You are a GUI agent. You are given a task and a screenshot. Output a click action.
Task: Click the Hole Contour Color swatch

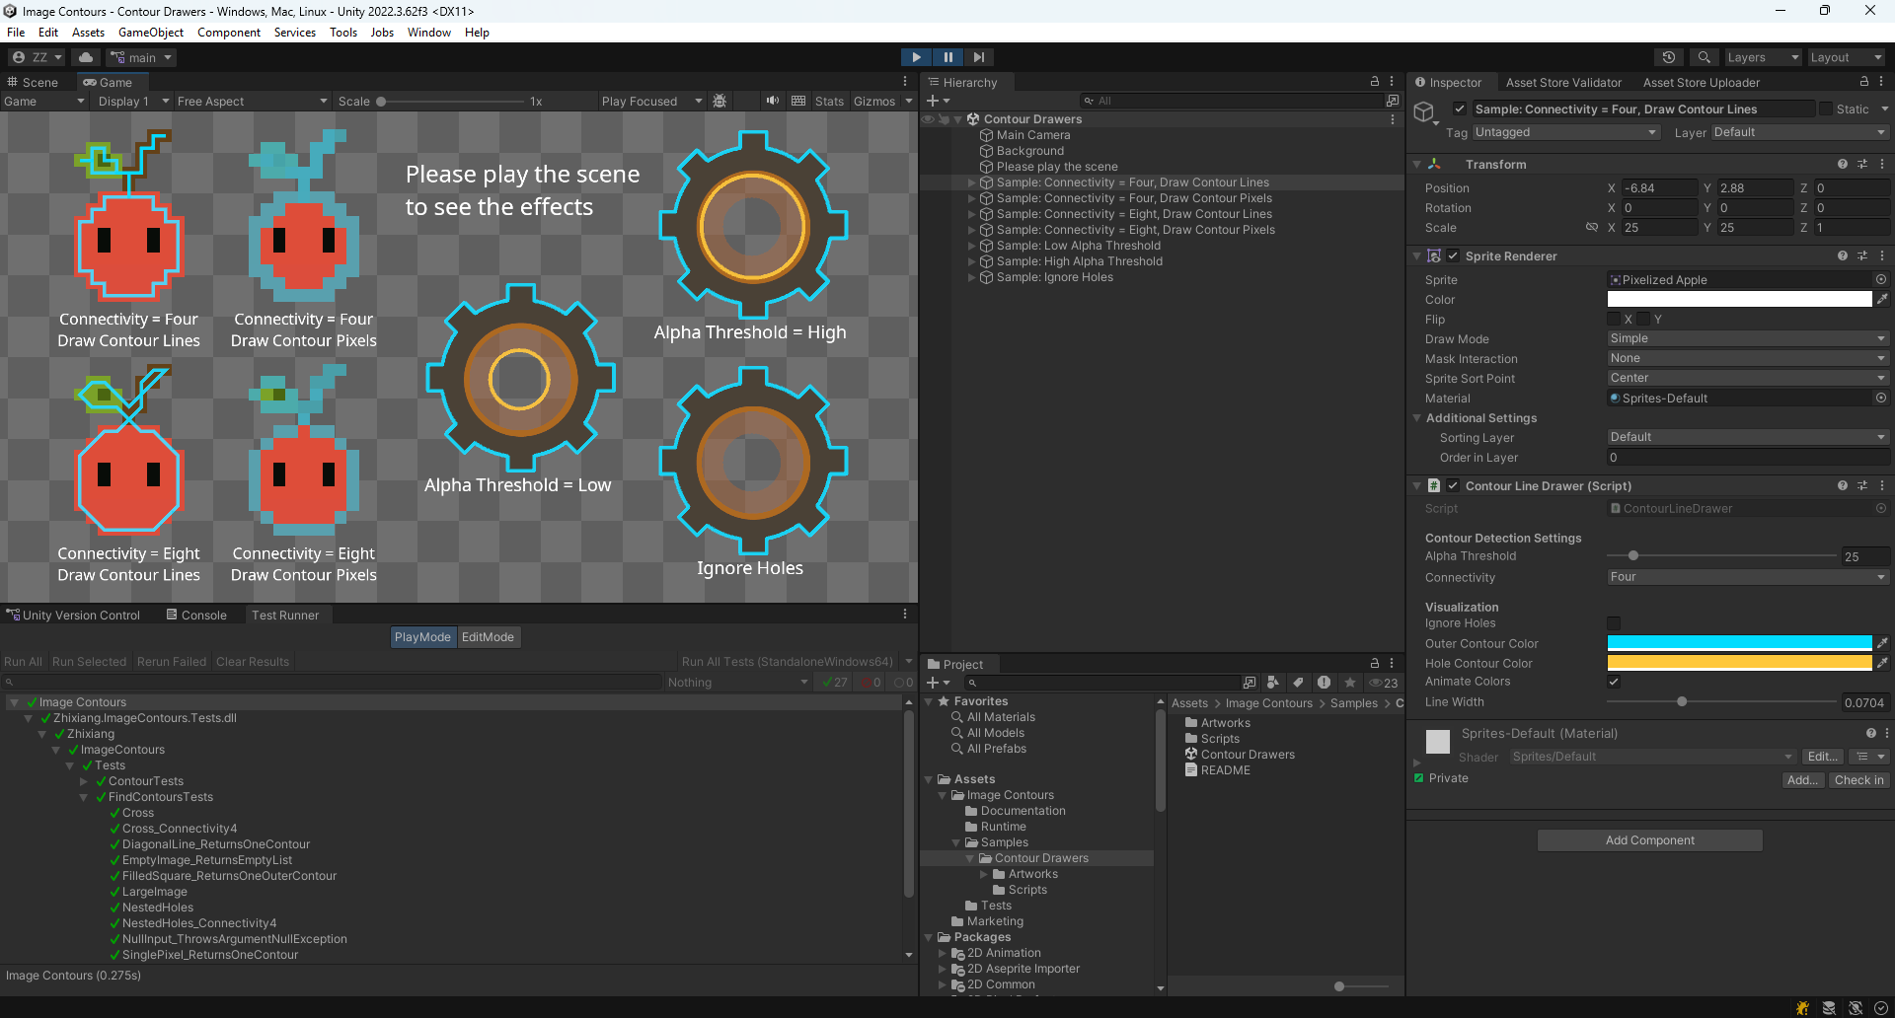1739,663
